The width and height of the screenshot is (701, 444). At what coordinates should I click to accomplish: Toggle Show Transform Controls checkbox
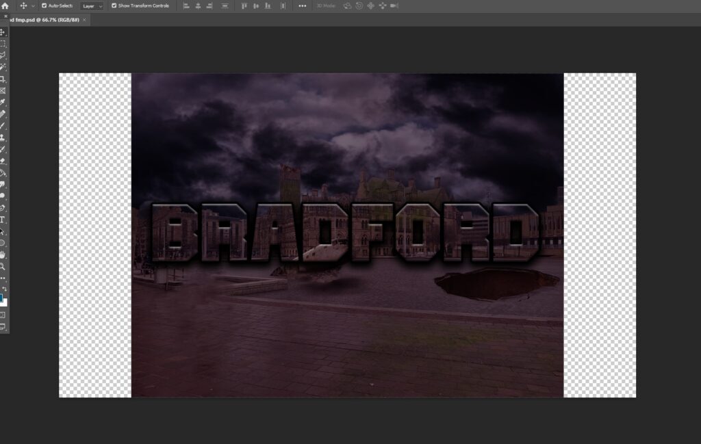pyautogui.click(x=114, y=5)
